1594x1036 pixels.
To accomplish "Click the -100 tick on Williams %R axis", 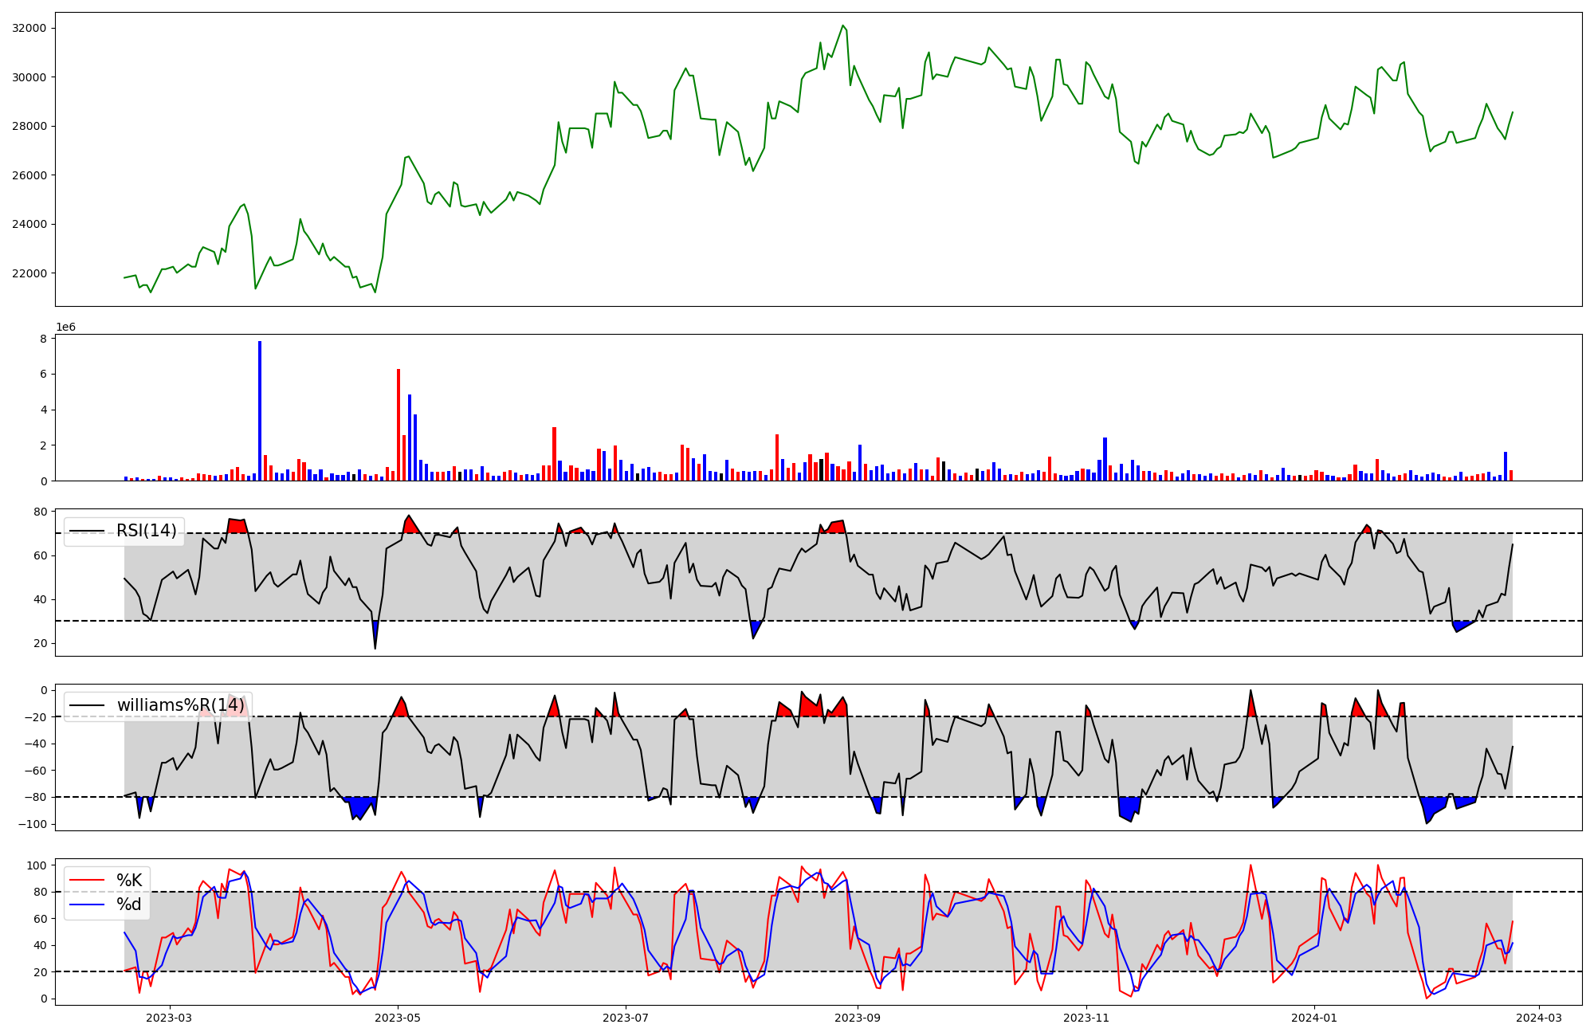I will coord(33,824).
